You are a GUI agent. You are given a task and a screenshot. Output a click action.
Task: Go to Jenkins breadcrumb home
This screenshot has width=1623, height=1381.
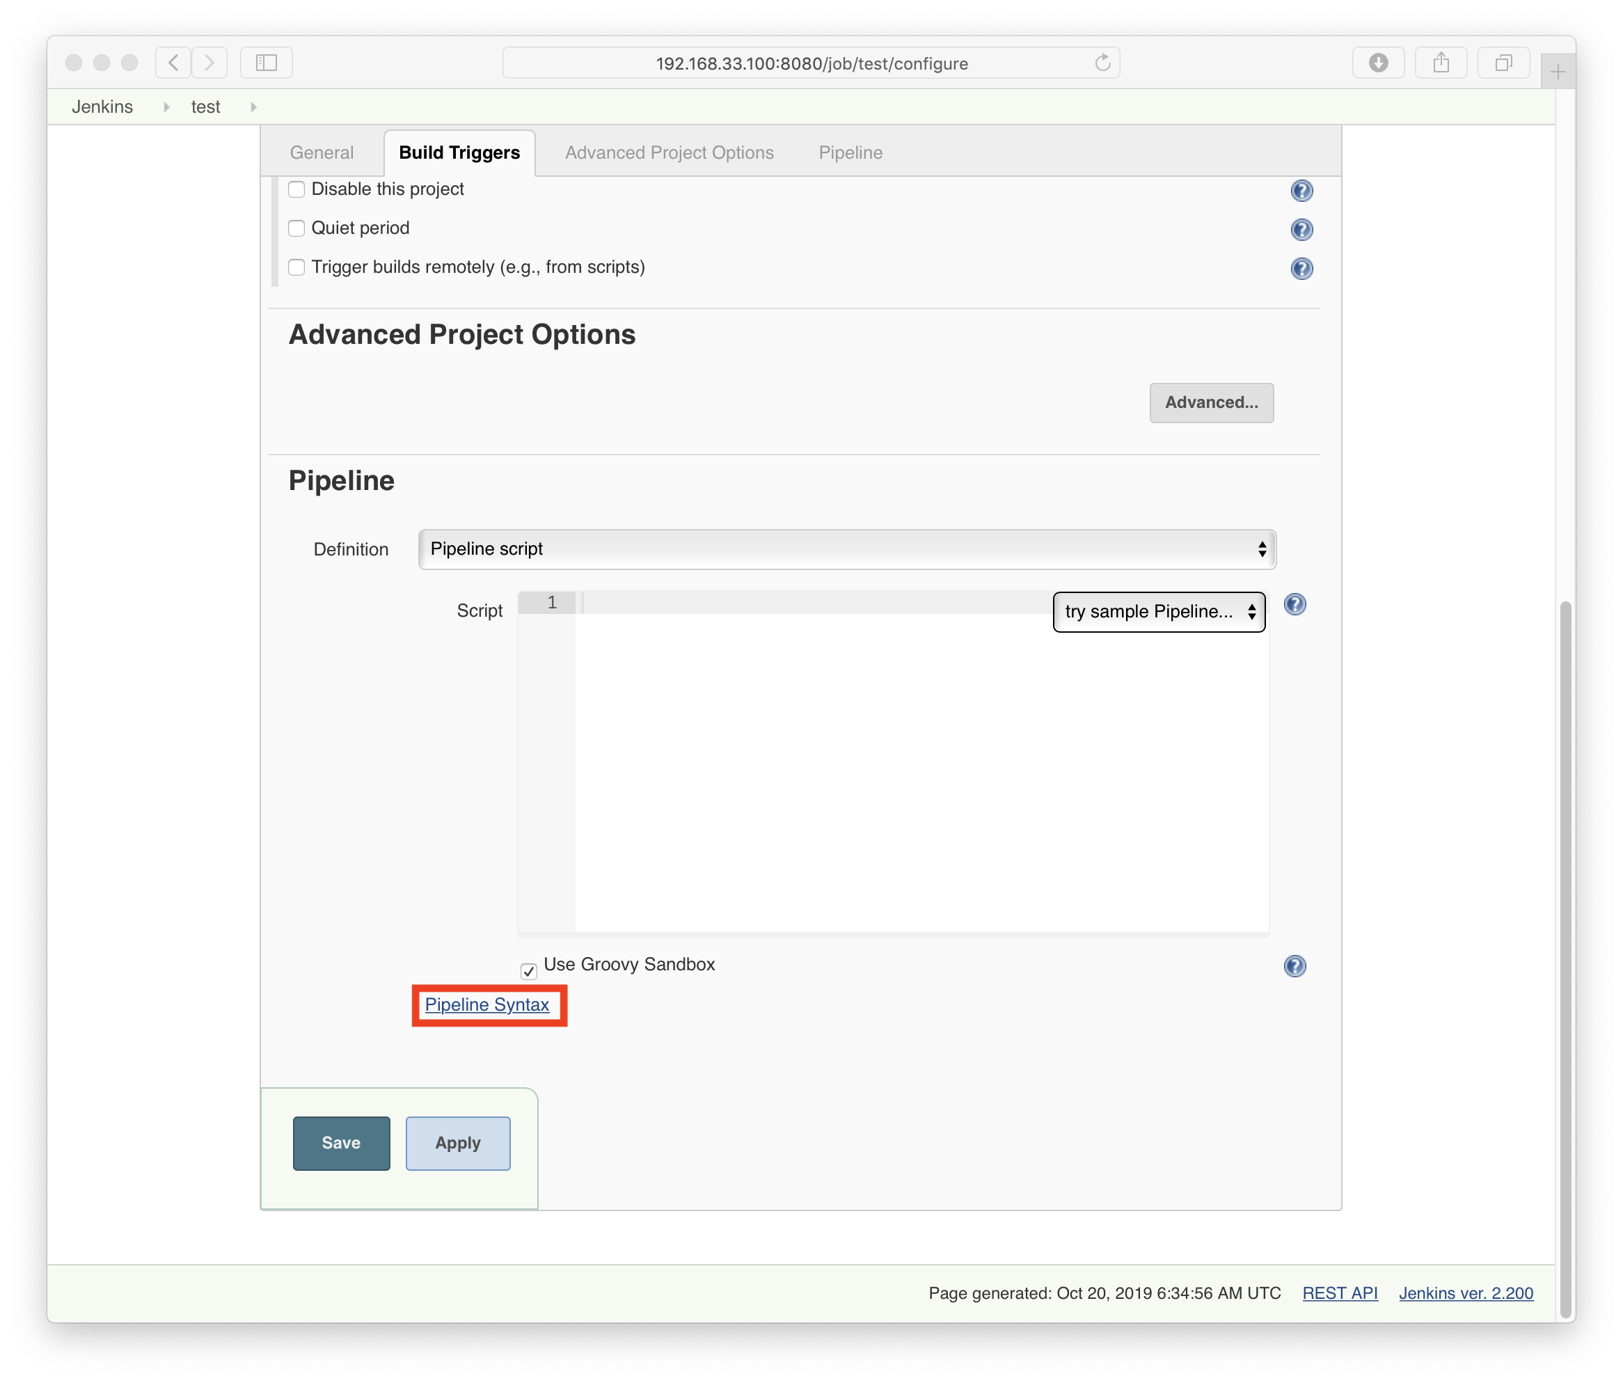click(102, 107)
